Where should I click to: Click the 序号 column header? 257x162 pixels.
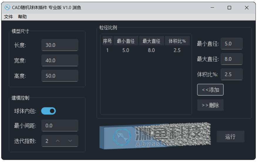[x=107, y=41]
